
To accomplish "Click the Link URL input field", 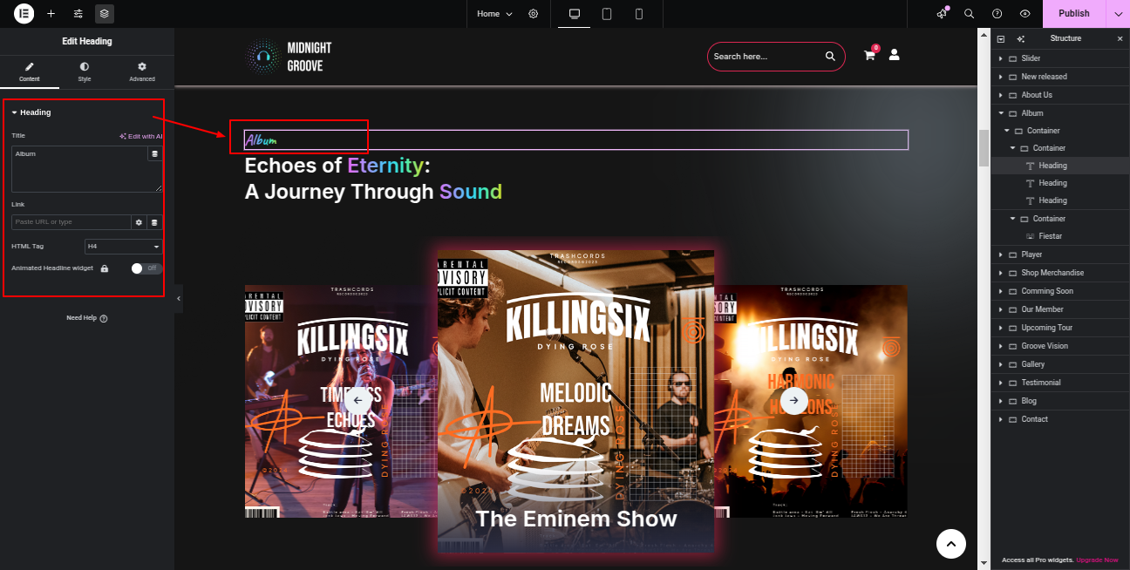I will point(71,222).
